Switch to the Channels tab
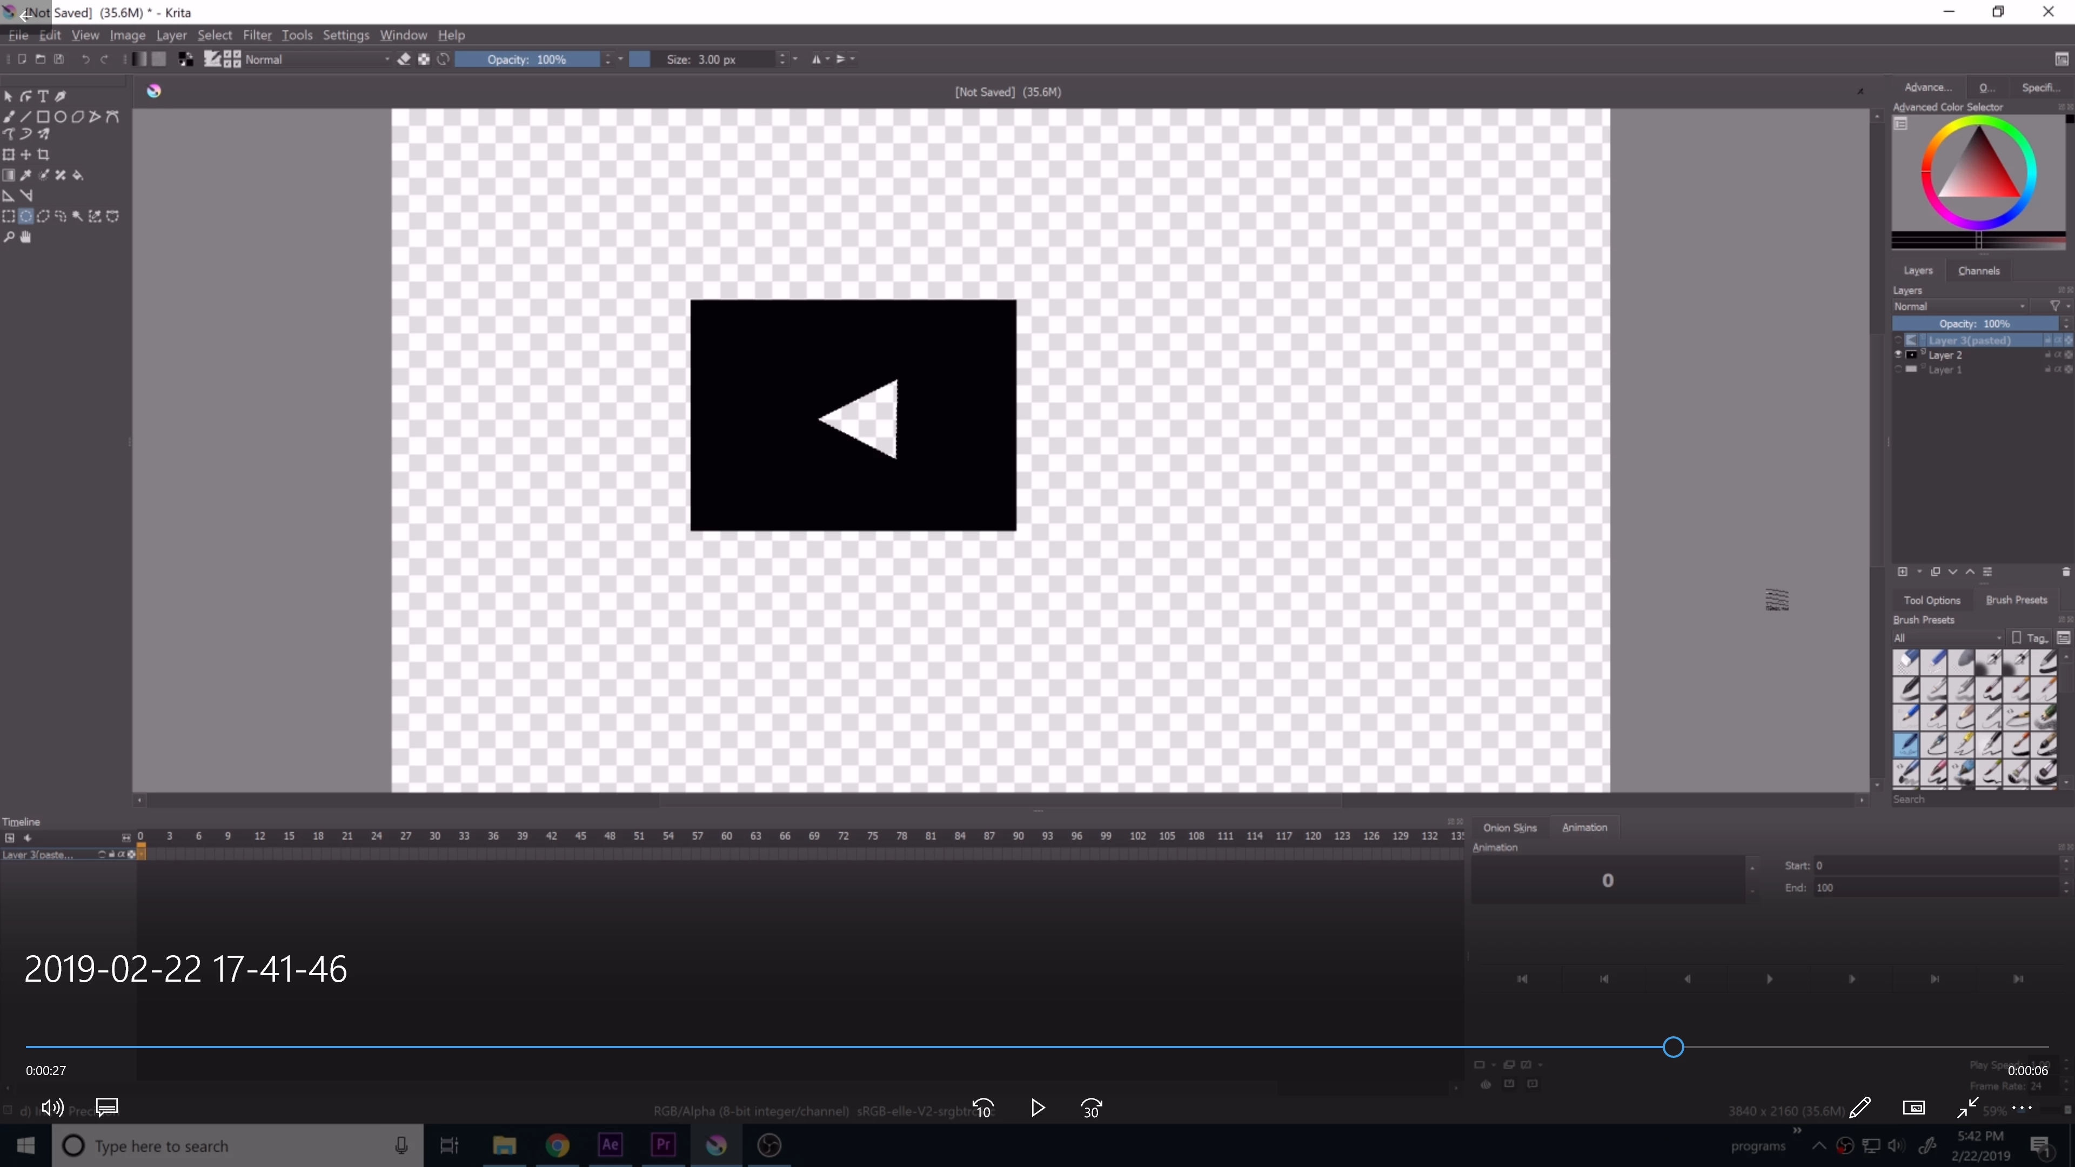 coord(1978,271)
